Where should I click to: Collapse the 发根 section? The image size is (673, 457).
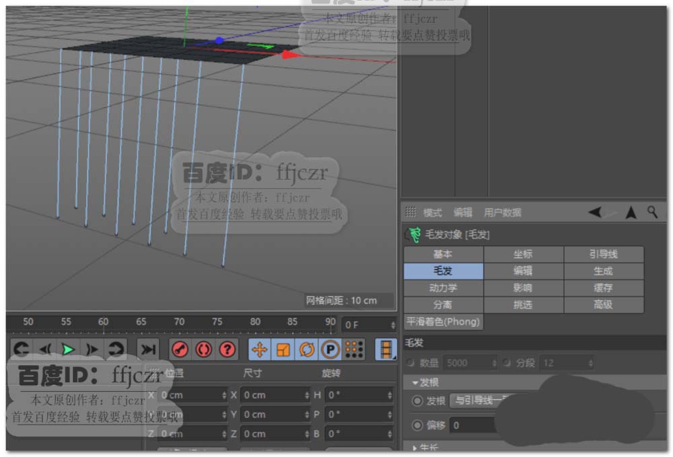415,382
